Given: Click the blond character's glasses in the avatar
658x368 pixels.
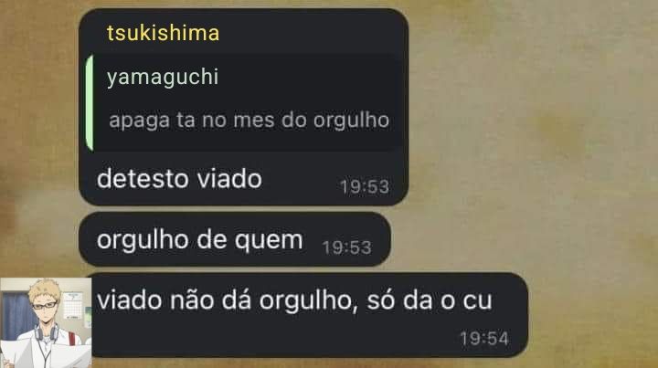Looking at the screenshot, I should click(44, 305).
